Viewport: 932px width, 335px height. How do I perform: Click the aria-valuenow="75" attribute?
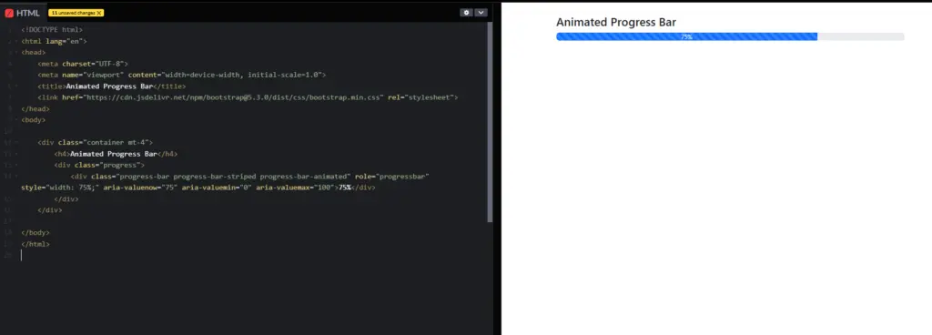pos(140,188)
